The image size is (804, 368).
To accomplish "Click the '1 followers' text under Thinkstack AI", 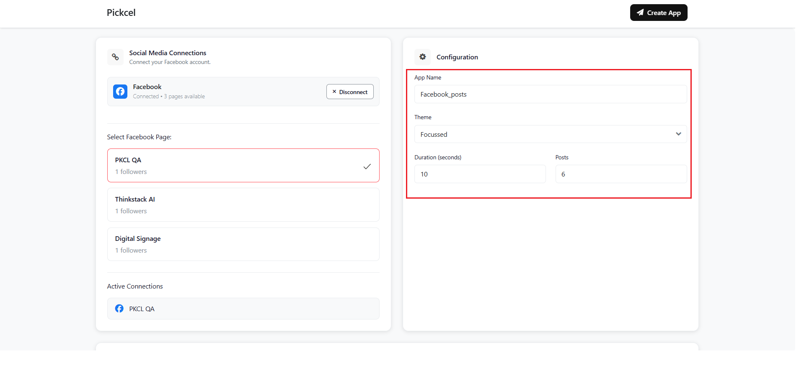I will (131, 211).
